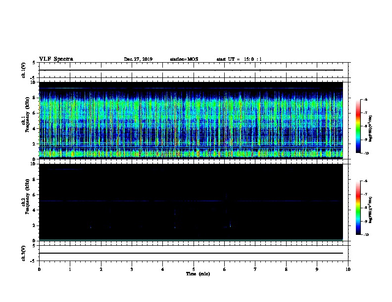Click the "-10" label on ch.1 color bar

pos(366,153)
